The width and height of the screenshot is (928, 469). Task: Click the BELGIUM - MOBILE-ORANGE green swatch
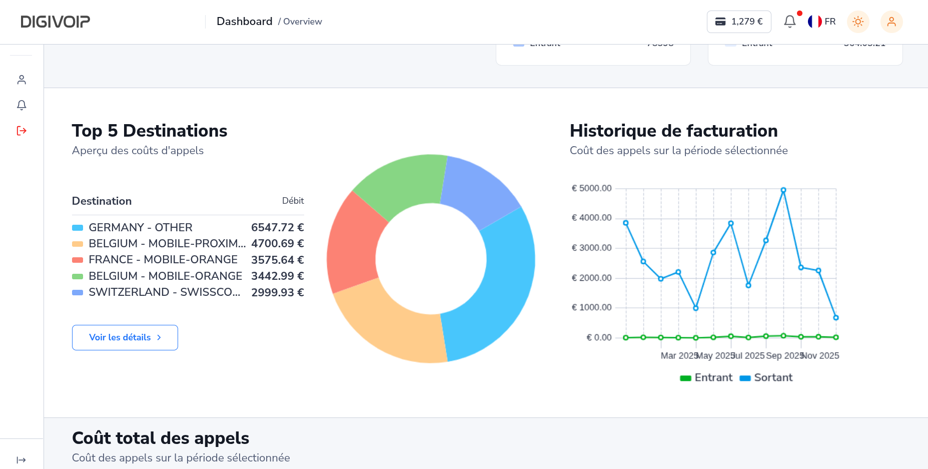pyautogui.click(x=78, y=276)
